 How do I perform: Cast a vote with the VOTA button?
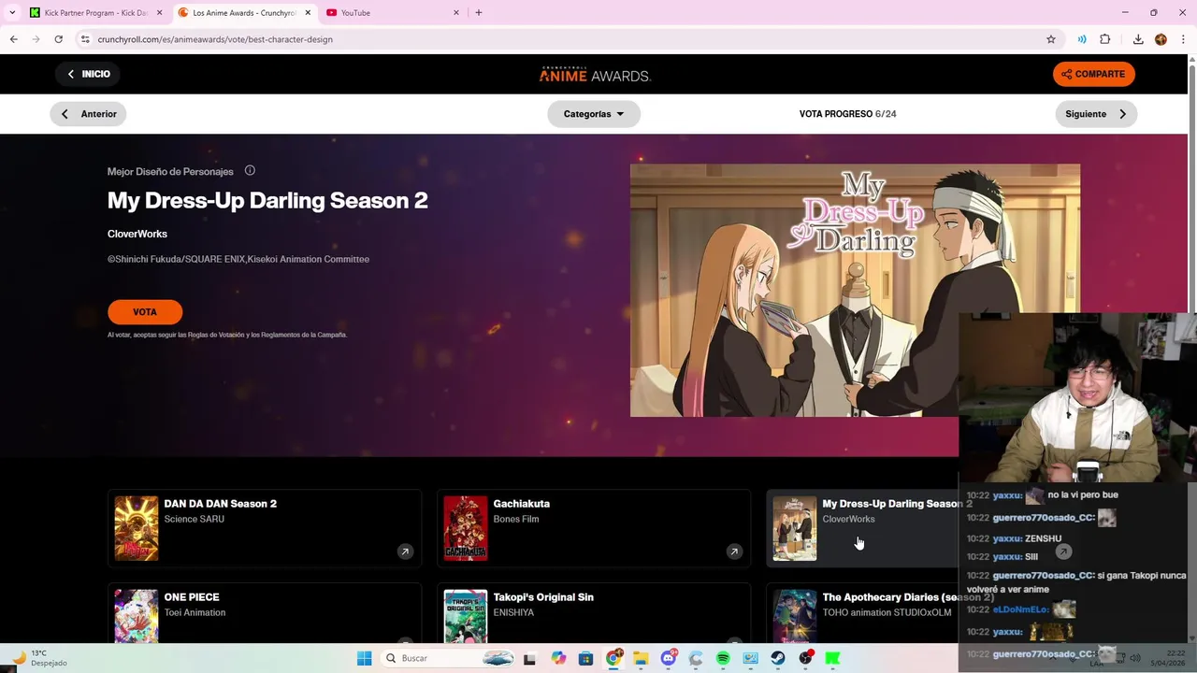(x=145, y=312)
